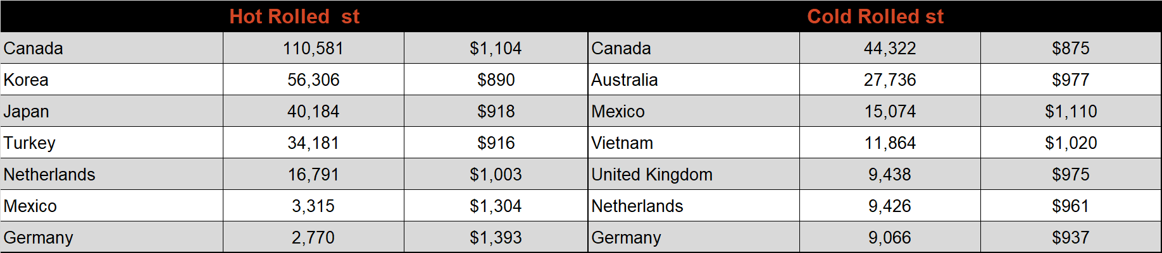Viewport: 1162px width, 253px height.
Task: Click Netherlands cold rolled value 9,426
Action: click(890, 206)
